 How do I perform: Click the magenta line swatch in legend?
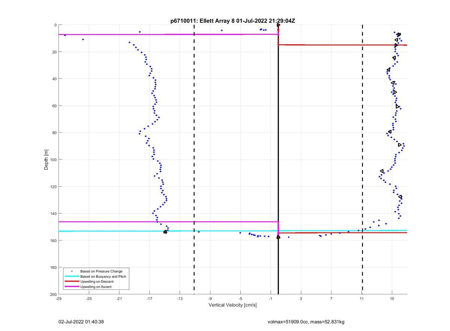[72, 287]
